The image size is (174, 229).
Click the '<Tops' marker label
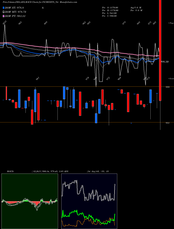point(171,23)
